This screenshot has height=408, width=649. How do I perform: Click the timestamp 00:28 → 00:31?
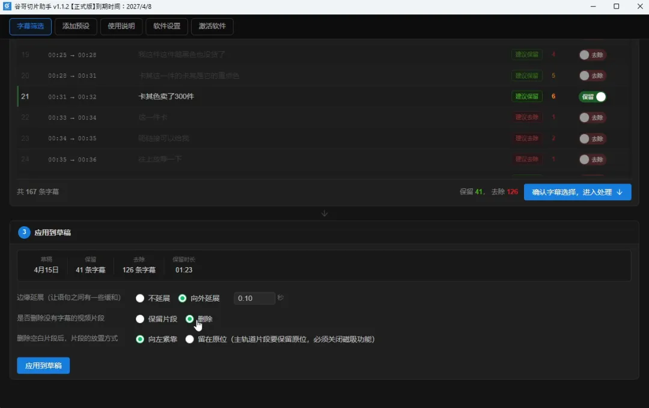pyautogui.click(x=72, y=75)
